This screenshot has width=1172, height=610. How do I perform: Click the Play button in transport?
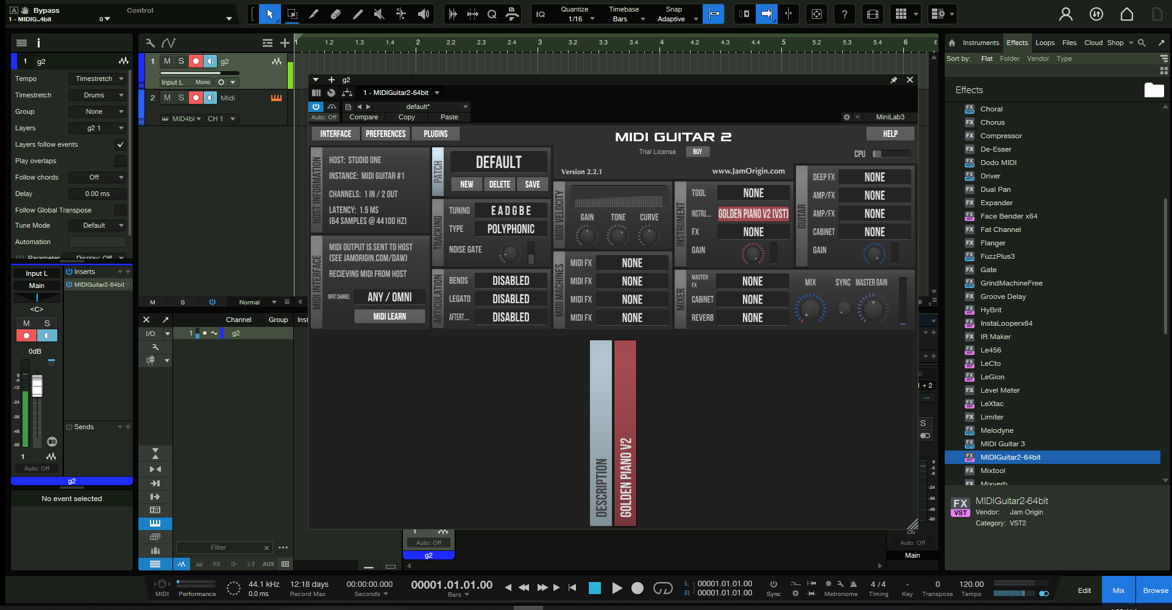click(617, 587)
